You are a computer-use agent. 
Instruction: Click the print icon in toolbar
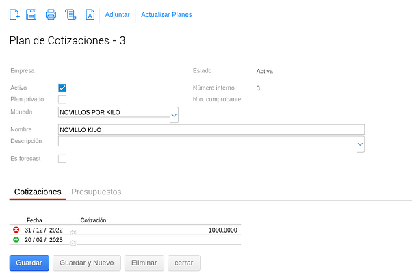[x=51, y=14]
